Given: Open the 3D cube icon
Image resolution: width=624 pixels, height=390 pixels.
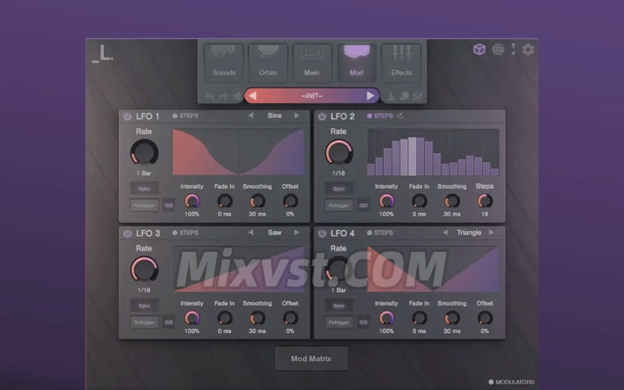Looking at the screenshot, I should (480, 50).
